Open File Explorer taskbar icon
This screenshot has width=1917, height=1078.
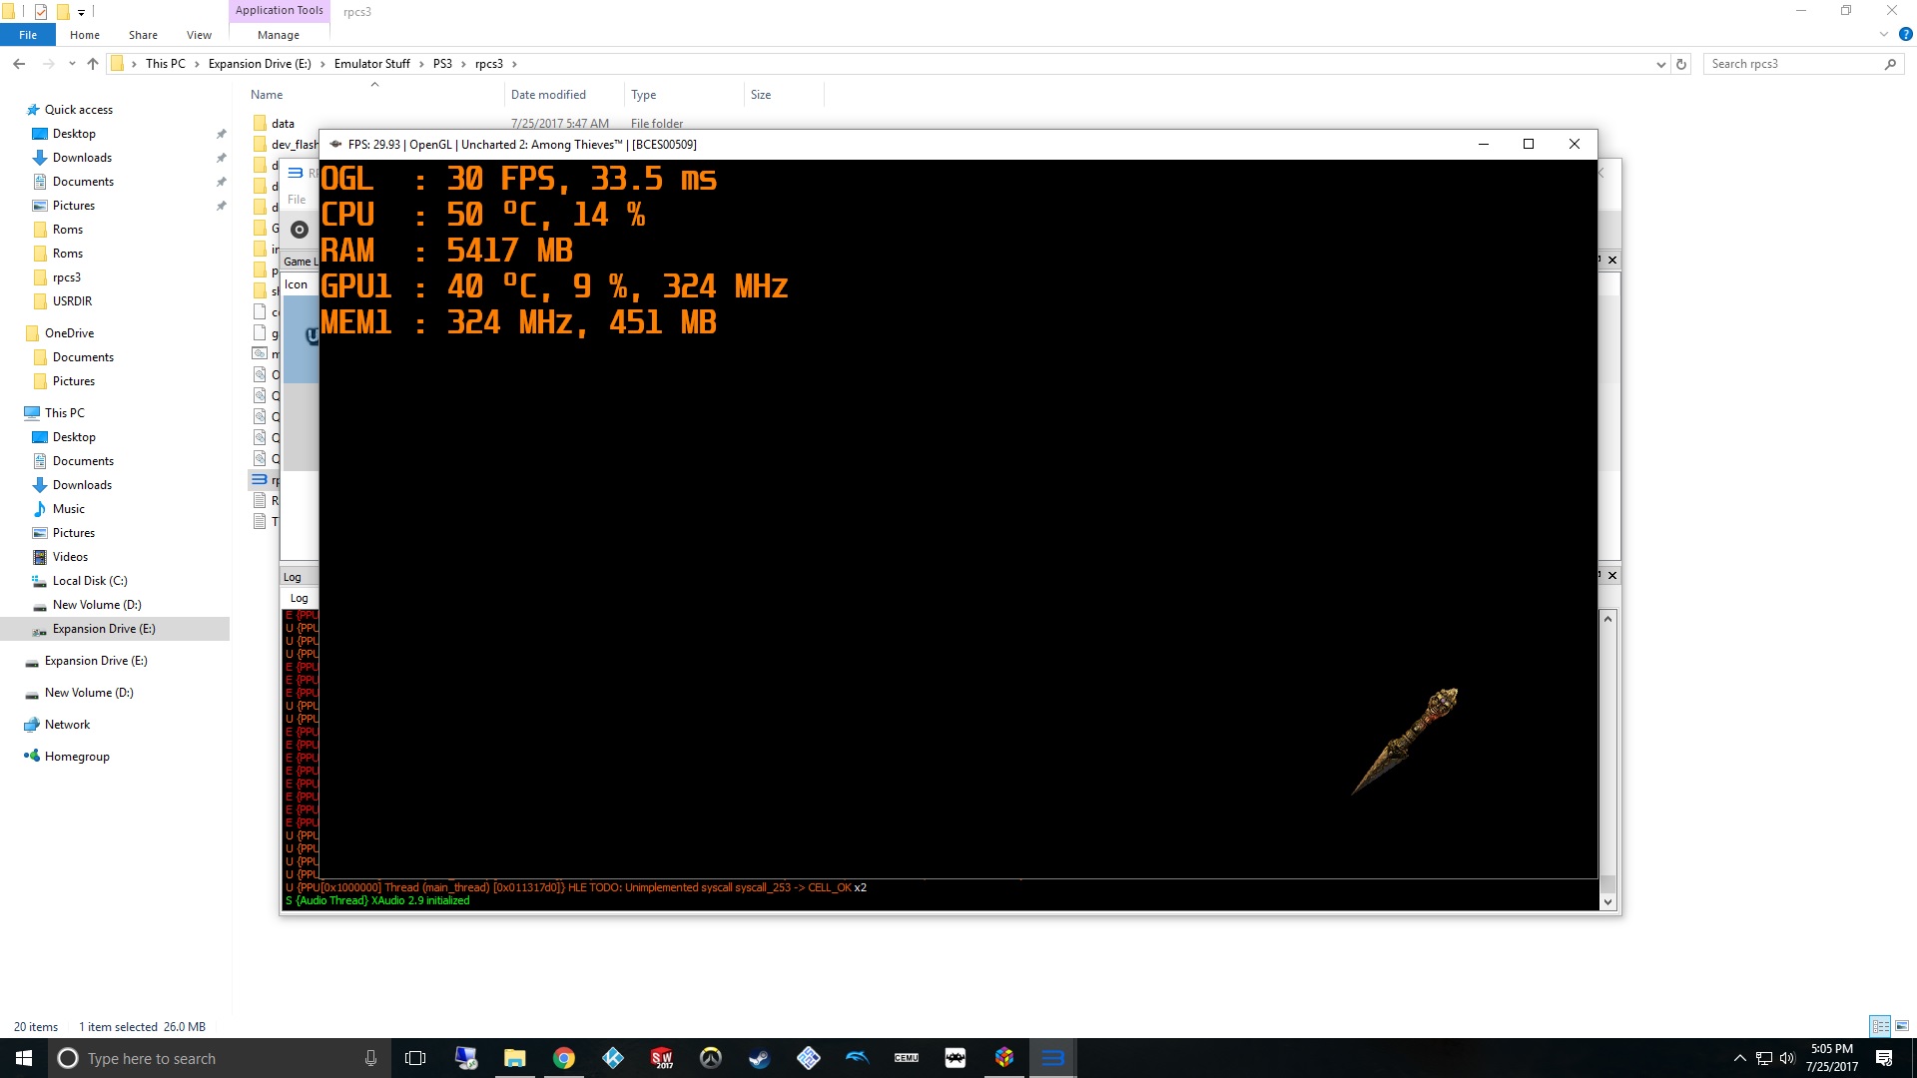point(515,1058)
